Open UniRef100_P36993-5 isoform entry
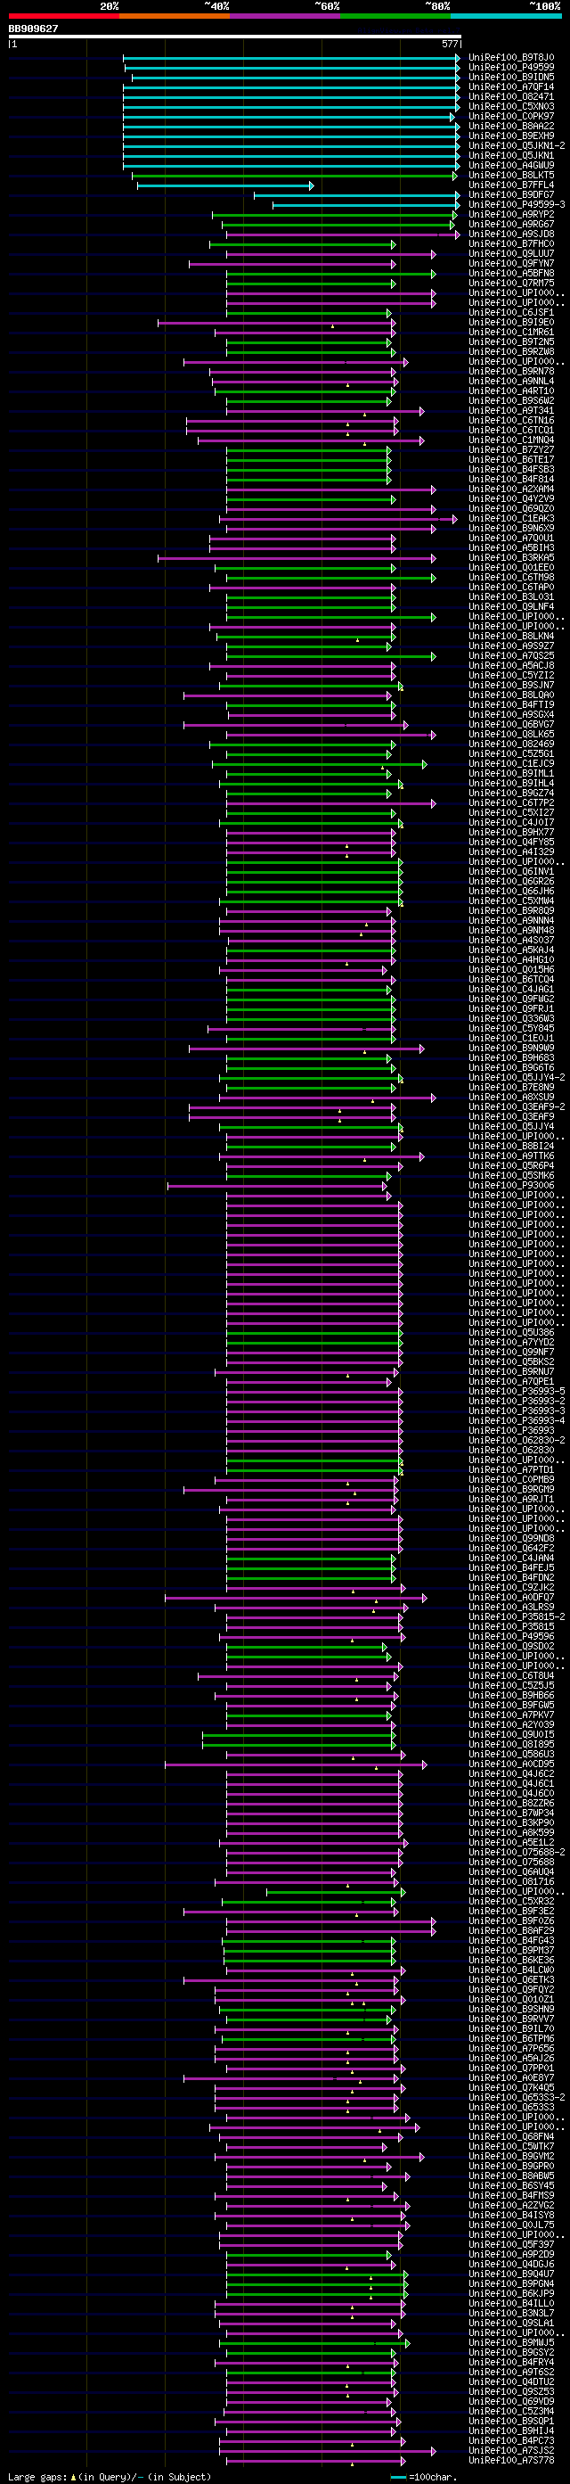The width and height of the screenshot is (570, 2484). click(517, 1392)
